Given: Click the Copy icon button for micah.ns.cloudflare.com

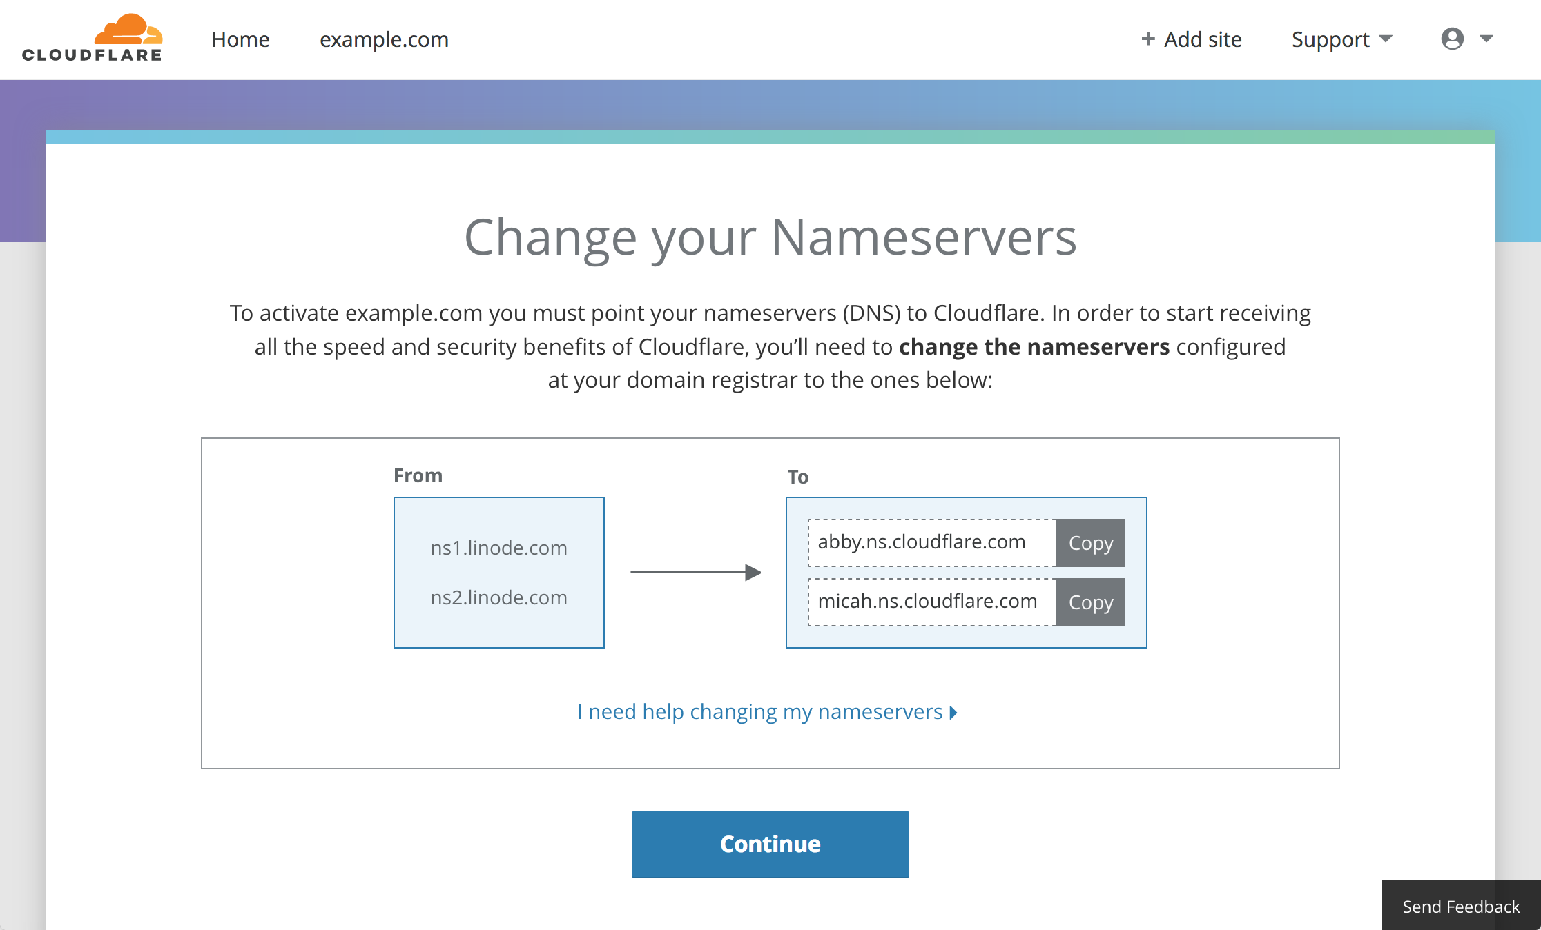Looking at the screenshot, I should [1090, 602].
